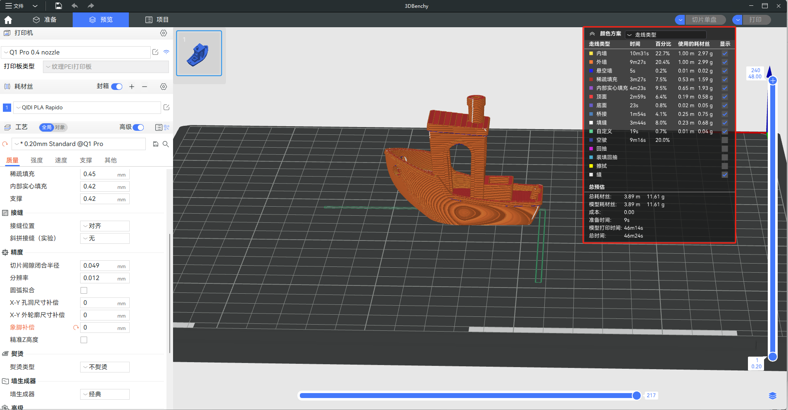Open the Q1 Pro 0.4 nozzle printer dropdown
The height and width of the screenshot is (410, 788).
pos(76,52)
